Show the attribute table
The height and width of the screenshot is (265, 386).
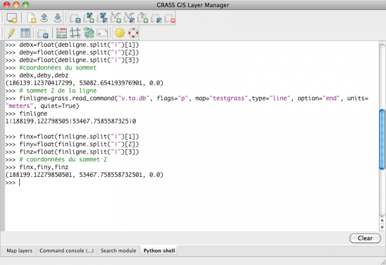coord(25,33)
